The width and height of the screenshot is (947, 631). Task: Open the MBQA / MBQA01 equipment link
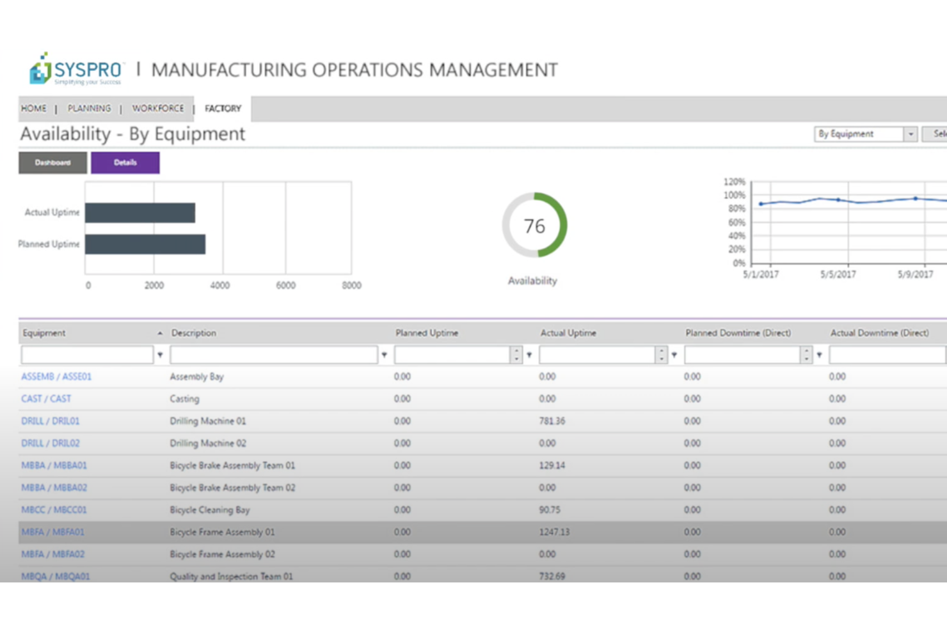tap(56, 576)
